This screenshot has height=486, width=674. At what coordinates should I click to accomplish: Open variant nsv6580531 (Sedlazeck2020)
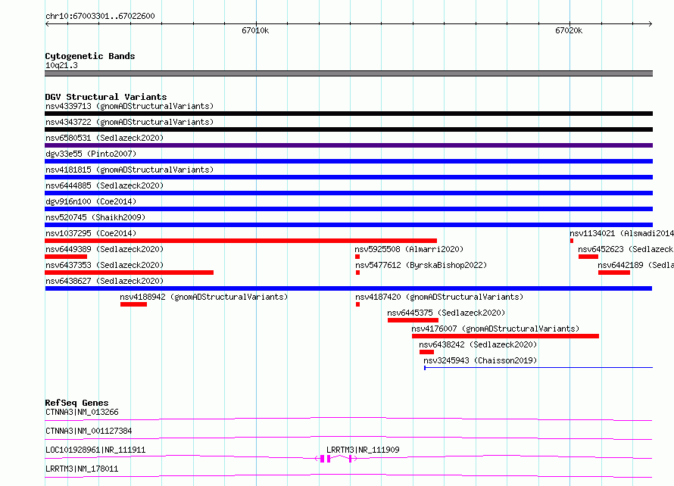click(x=105, y=138)
